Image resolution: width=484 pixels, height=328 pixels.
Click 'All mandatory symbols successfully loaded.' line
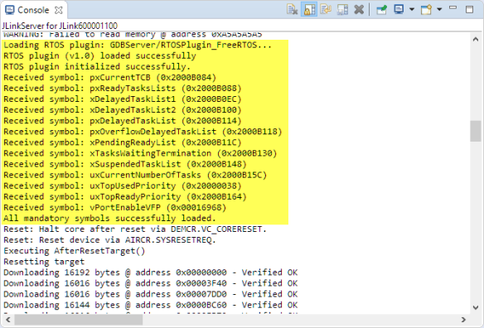[109, 218]
